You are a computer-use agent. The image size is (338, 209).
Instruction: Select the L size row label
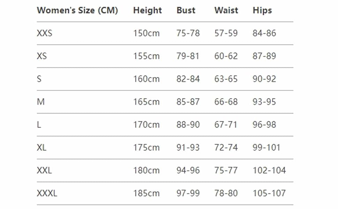[39, 125]
